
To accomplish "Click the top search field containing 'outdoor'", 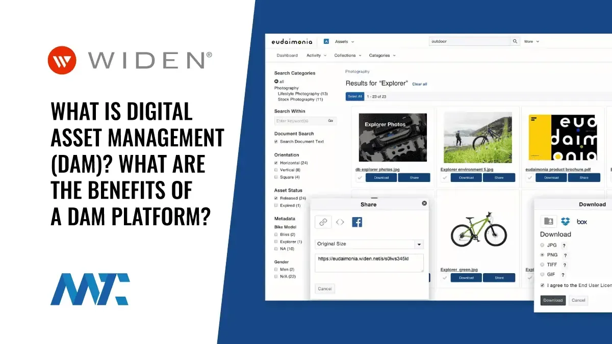I will 470,41.
